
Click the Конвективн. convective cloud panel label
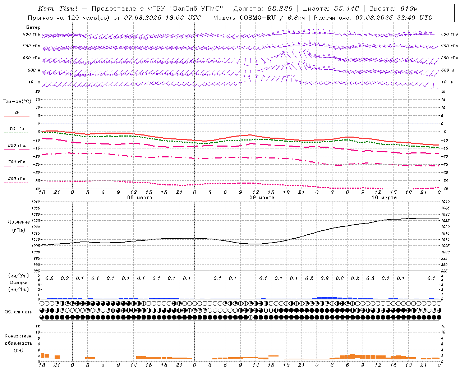click(18, 336)
